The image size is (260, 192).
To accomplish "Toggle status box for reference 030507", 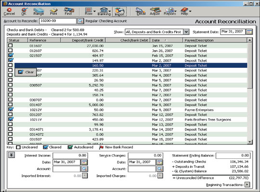I will pos(11,85).
